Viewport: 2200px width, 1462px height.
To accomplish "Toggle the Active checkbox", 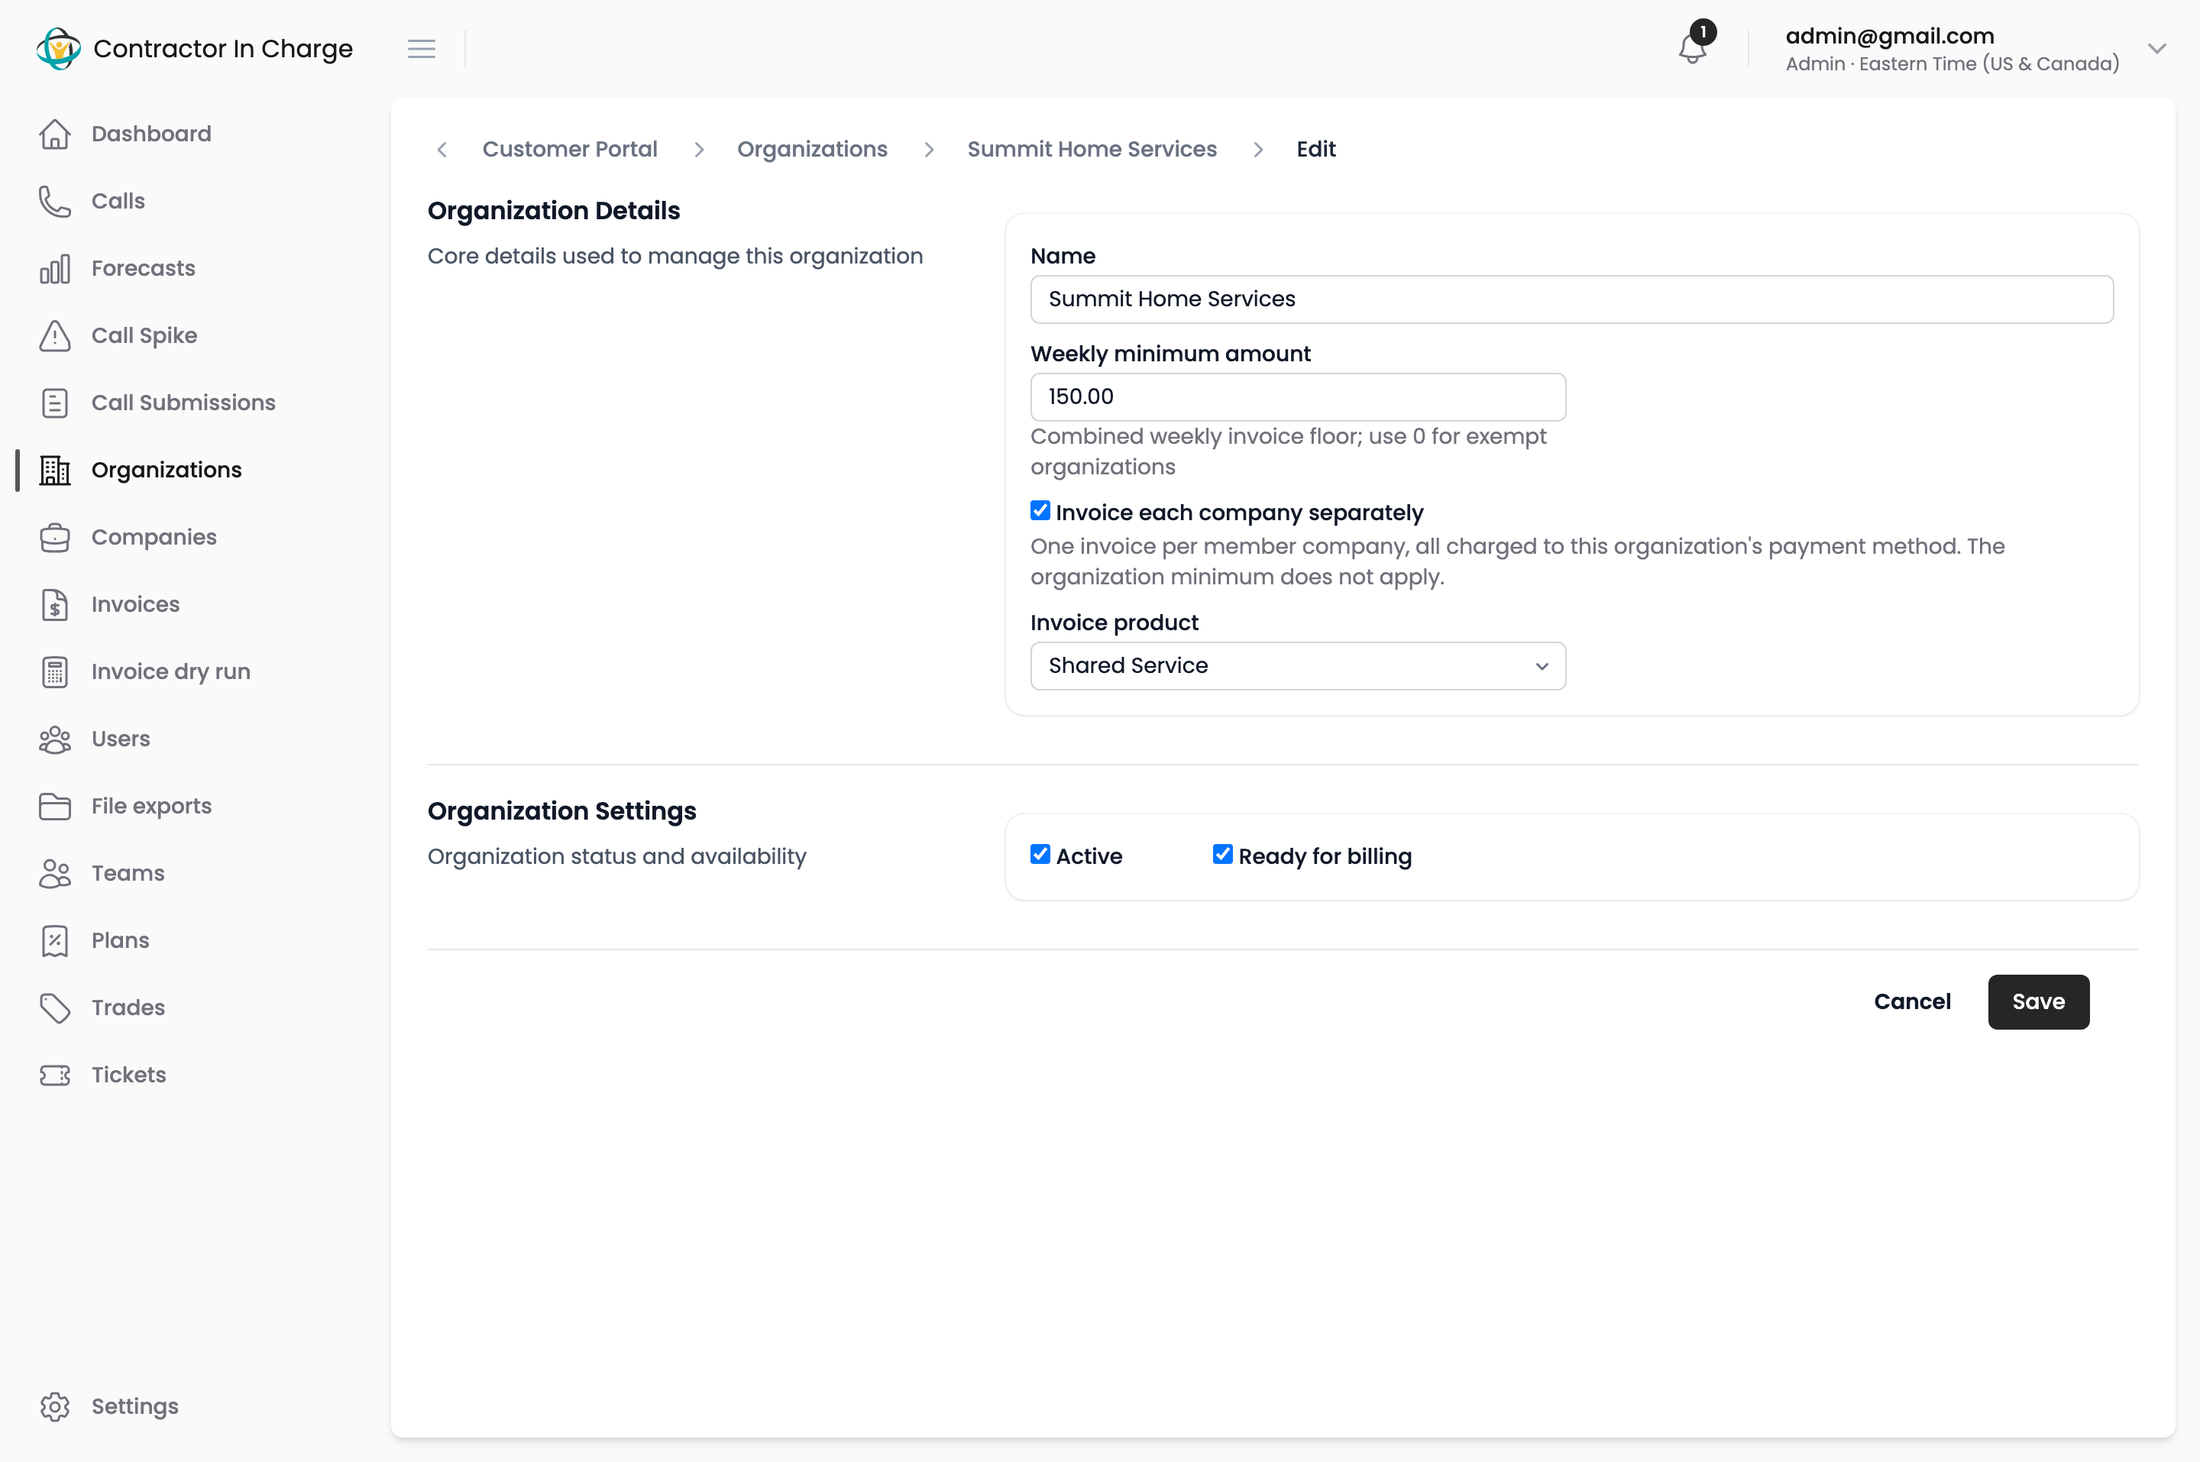I will coord(1040,855).
